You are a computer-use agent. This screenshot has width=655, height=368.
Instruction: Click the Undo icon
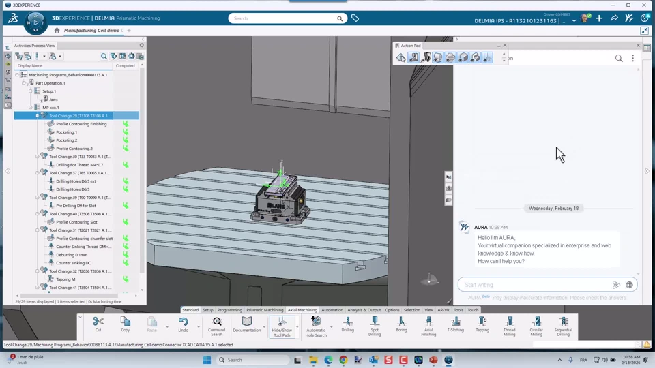pos(183,321)
